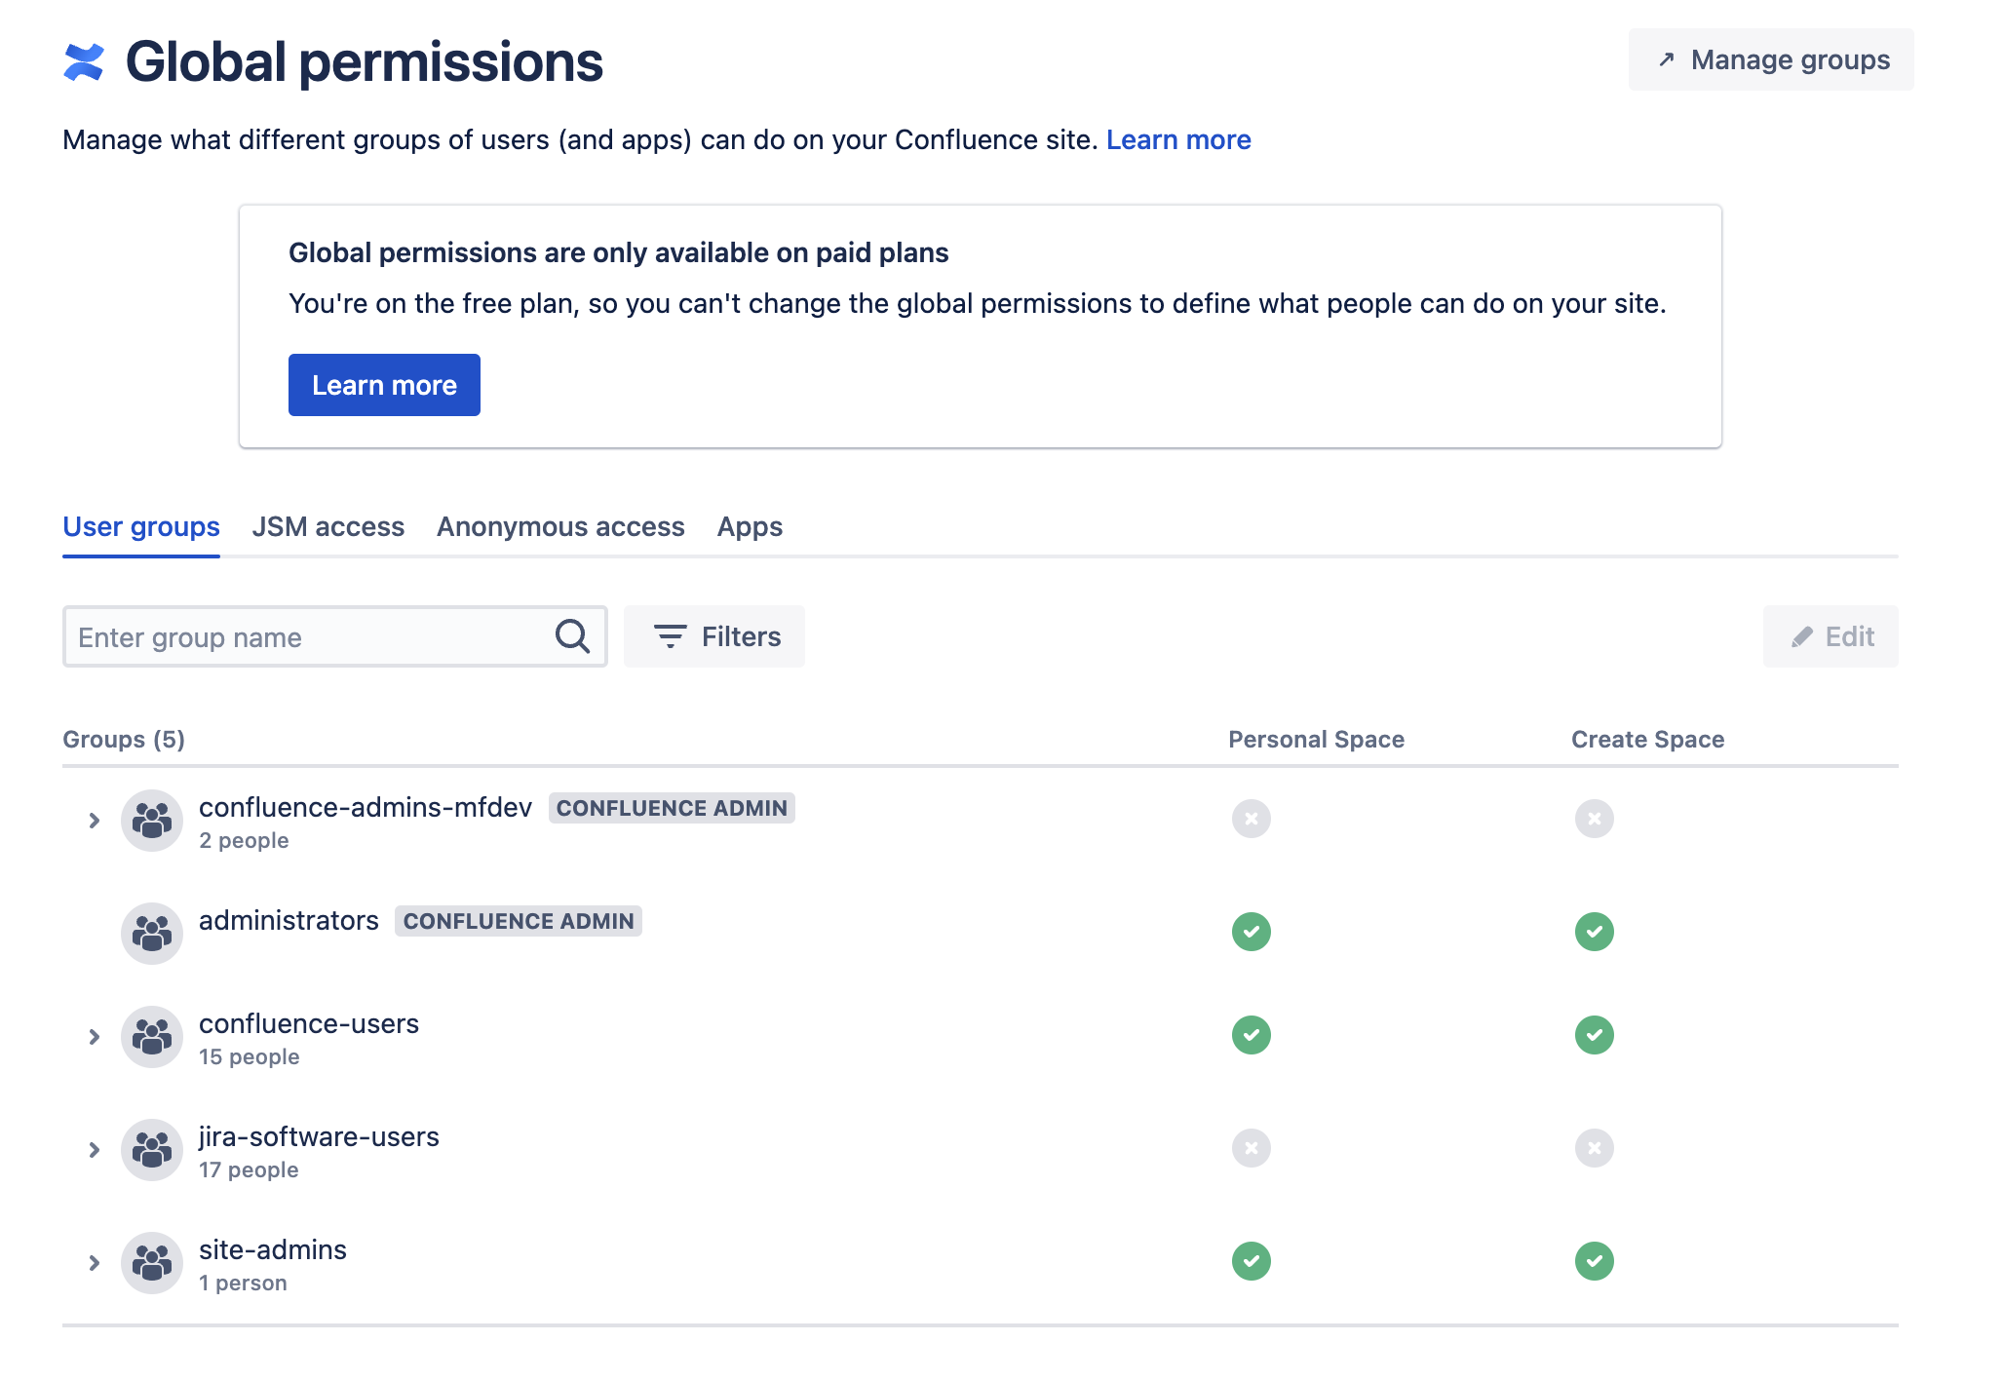Open the Anonymous access tab
This screenshot has width=2004, height=1380.
[x=560, y=527]
